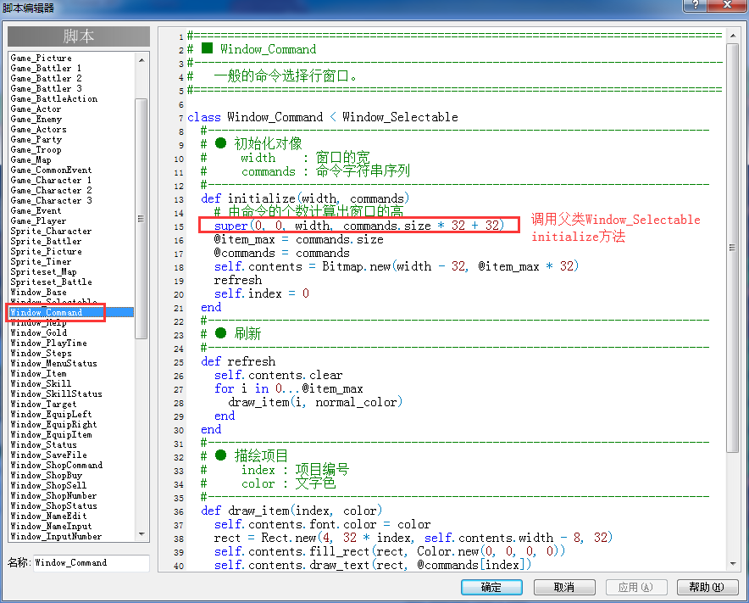
Task: Select Window_MenuStatus script
Action: (54, 364)
